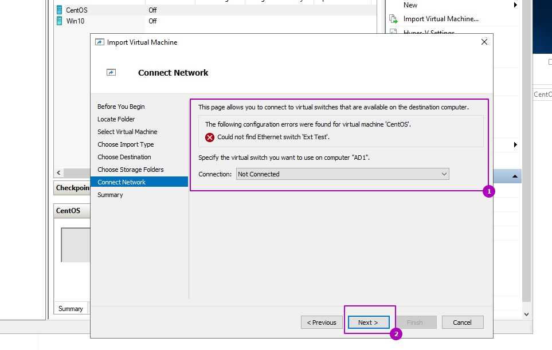Click the Previous button
Viewport: 552px width, 350px height.
pyautogui.click(x=322, y=323)
